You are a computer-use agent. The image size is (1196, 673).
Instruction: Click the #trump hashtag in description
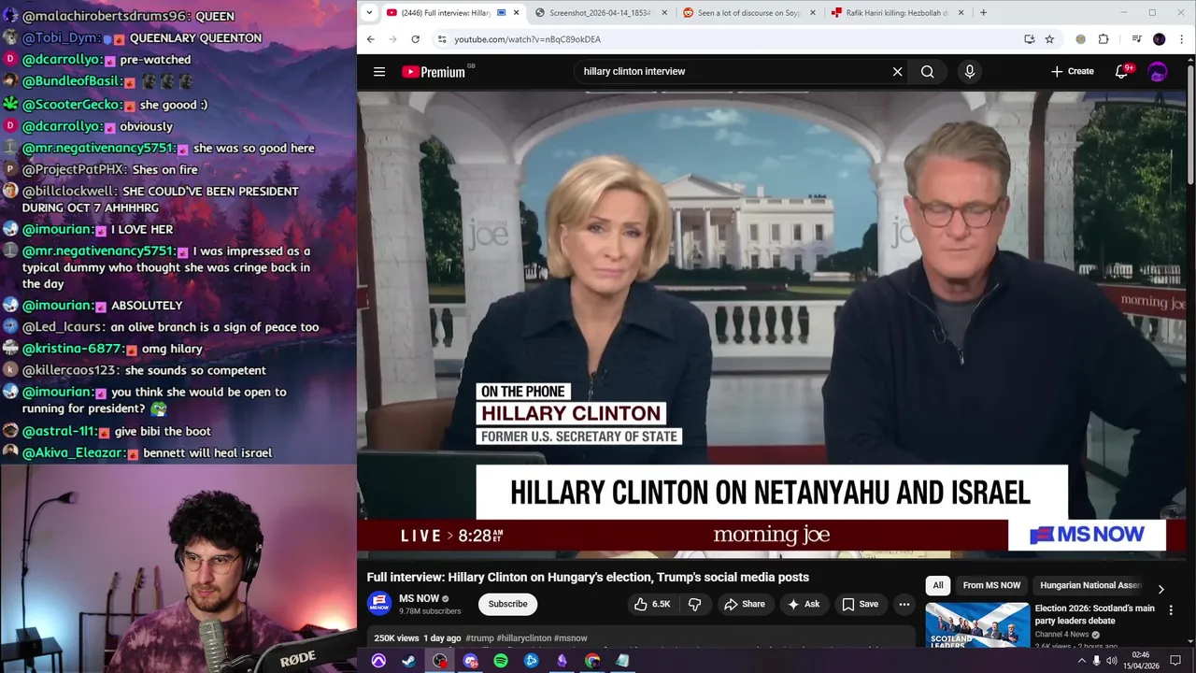pos(479,638)
